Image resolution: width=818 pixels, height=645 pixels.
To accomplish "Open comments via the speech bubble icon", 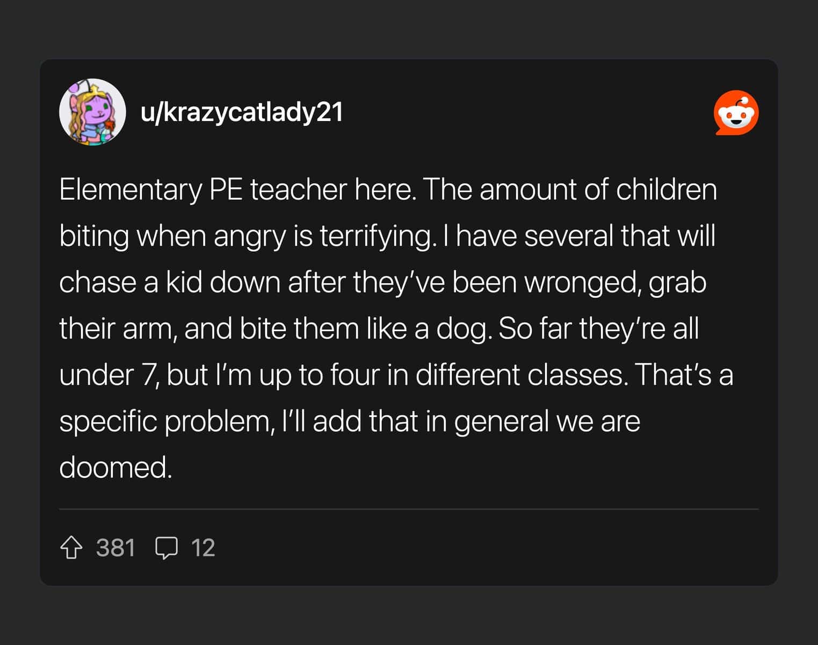I will click(166, 548).
